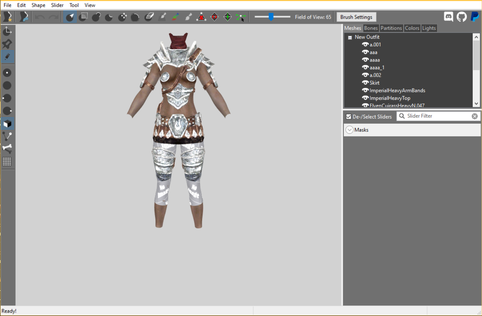Open the Discord link icon
482x316 pixels.
coord(448,17)
